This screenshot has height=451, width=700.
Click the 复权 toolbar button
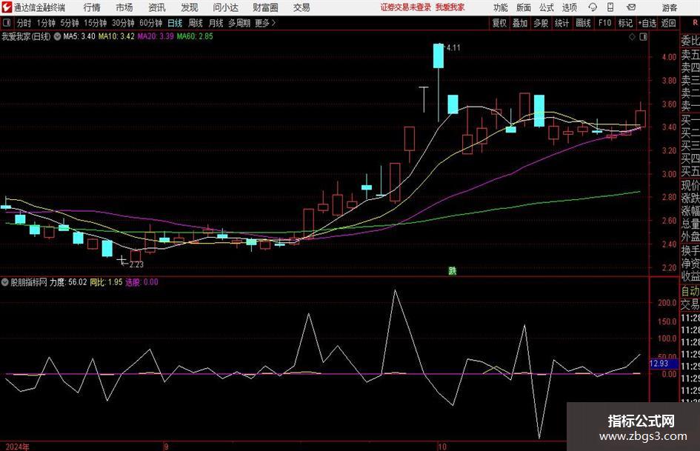point(499,23)
